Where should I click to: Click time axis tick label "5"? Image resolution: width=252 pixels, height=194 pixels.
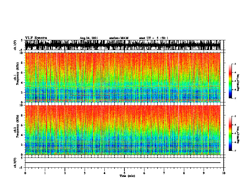click(124, 173)
